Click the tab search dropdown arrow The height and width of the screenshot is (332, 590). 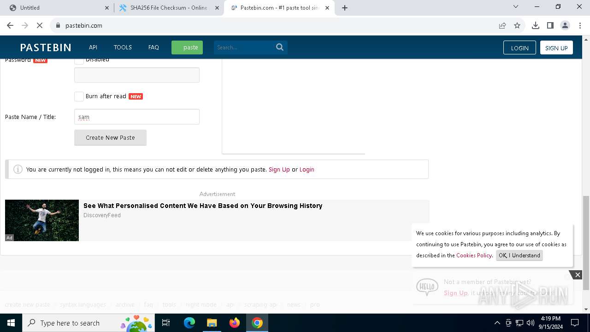tap(516, 7)
